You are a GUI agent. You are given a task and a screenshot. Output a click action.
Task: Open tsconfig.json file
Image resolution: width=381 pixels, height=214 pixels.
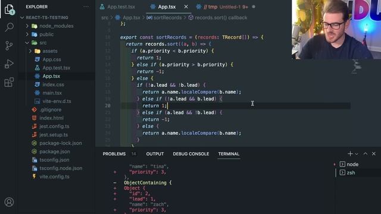(x=54, y=160)
